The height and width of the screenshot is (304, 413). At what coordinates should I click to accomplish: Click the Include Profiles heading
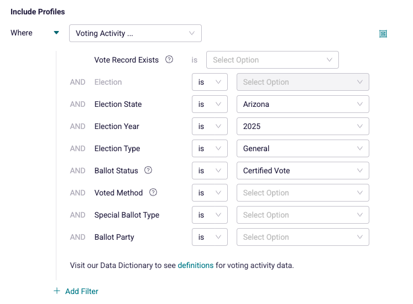pyautogui.click(x=38, y=12)
